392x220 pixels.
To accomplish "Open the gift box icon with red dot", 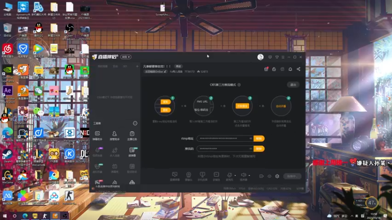I will coord(266,69).
